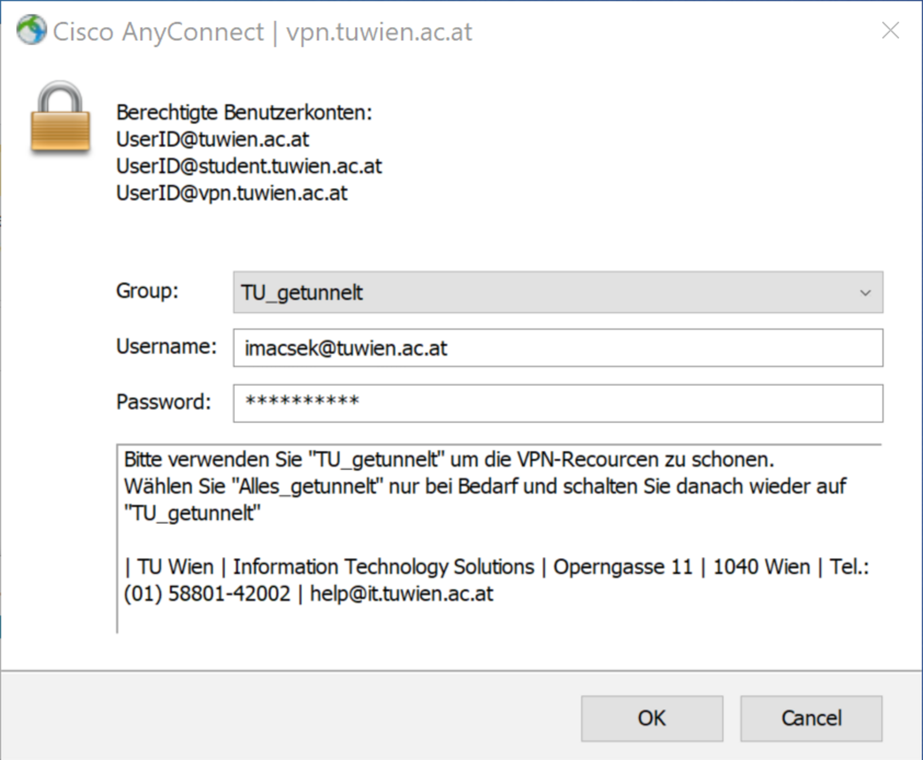
Task: Open the Group dropdown TU_getunnelt
Action: [x=558, y=292]
